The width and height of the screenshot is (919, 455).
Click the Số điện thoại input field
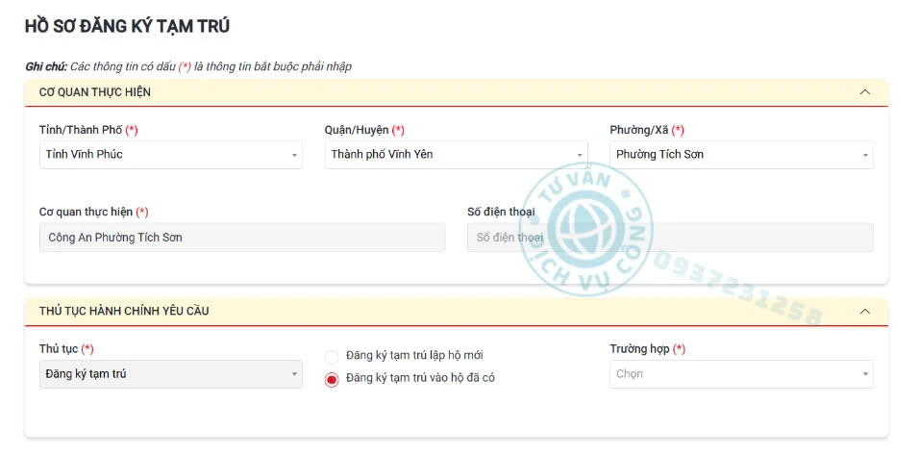[670, 238]
